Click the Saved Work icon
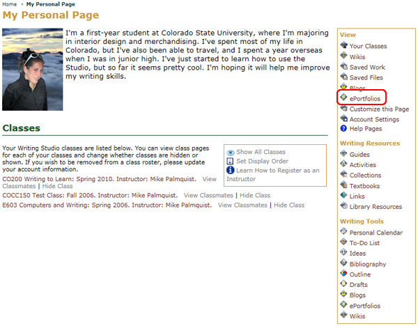418x326 pixels. coord(344,66)
